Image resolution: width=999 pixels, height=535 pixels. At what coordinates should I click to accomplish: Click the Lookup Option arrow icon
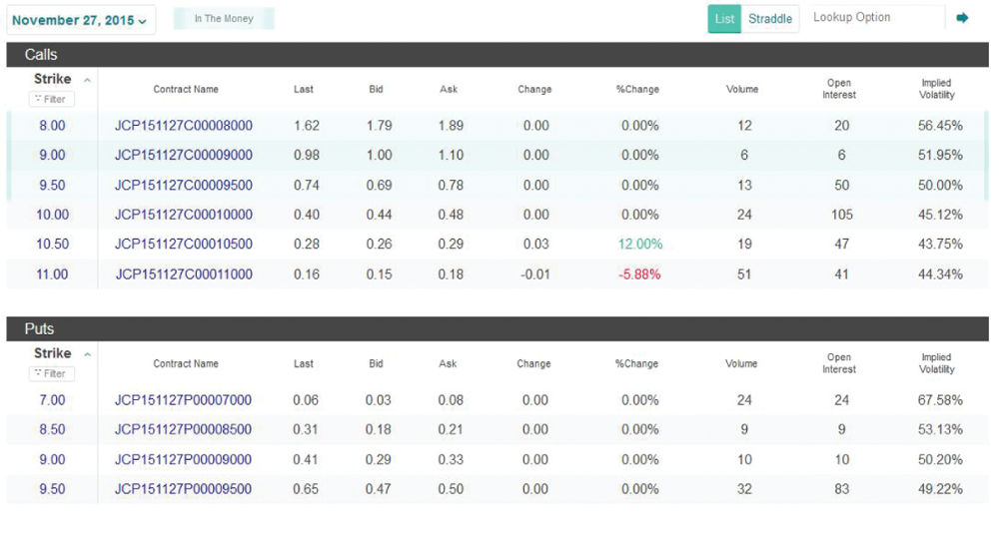point(962,18)
